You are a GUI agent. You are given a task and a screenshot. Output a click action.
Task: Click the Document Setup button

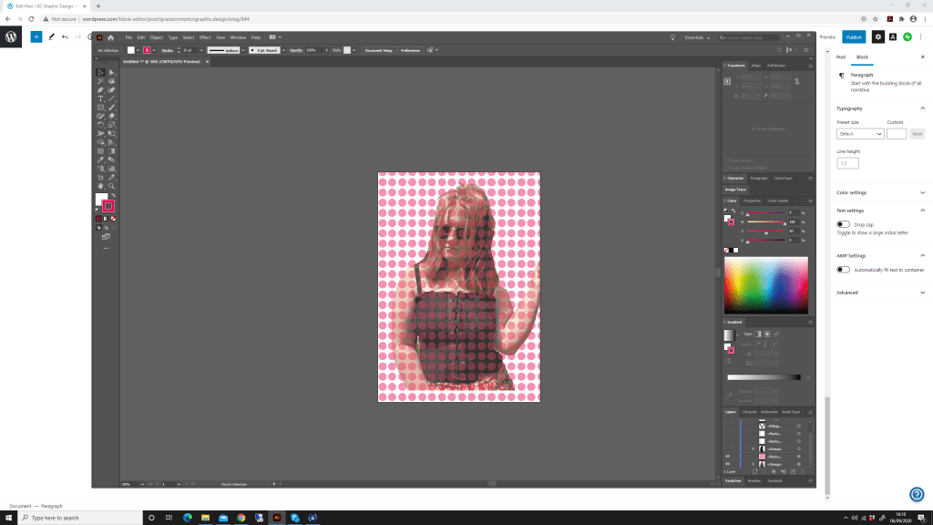pyautogui.click(x=378, y=50)
